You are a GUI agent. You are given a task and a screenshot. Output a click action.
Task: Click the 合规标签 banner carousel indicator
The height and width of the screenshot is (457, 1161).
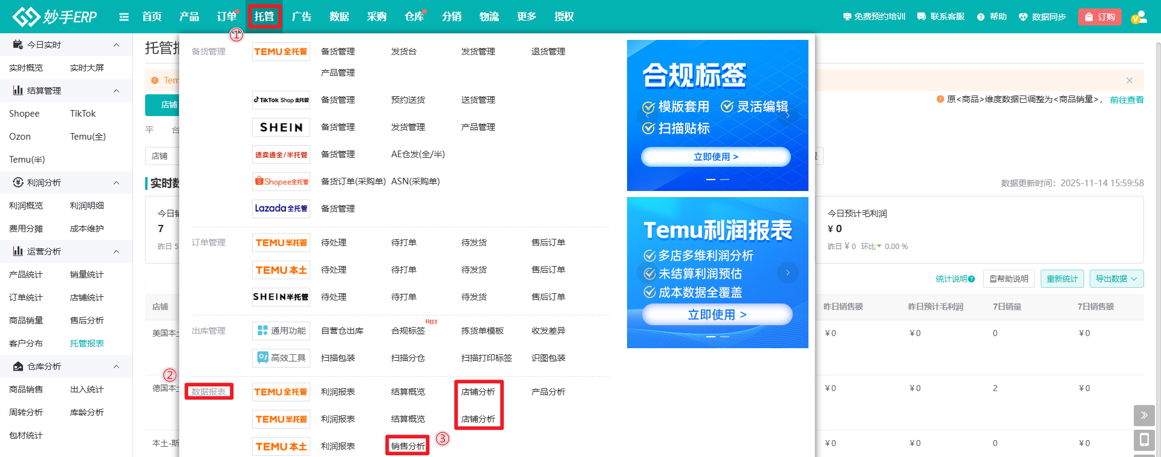pos(718,180)
